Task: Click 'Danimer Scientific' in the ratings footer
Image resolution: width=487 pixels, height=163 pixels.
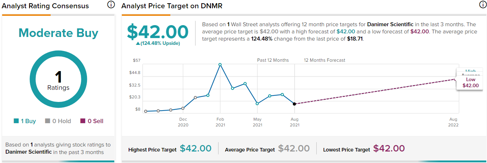Action: [28, 152]
